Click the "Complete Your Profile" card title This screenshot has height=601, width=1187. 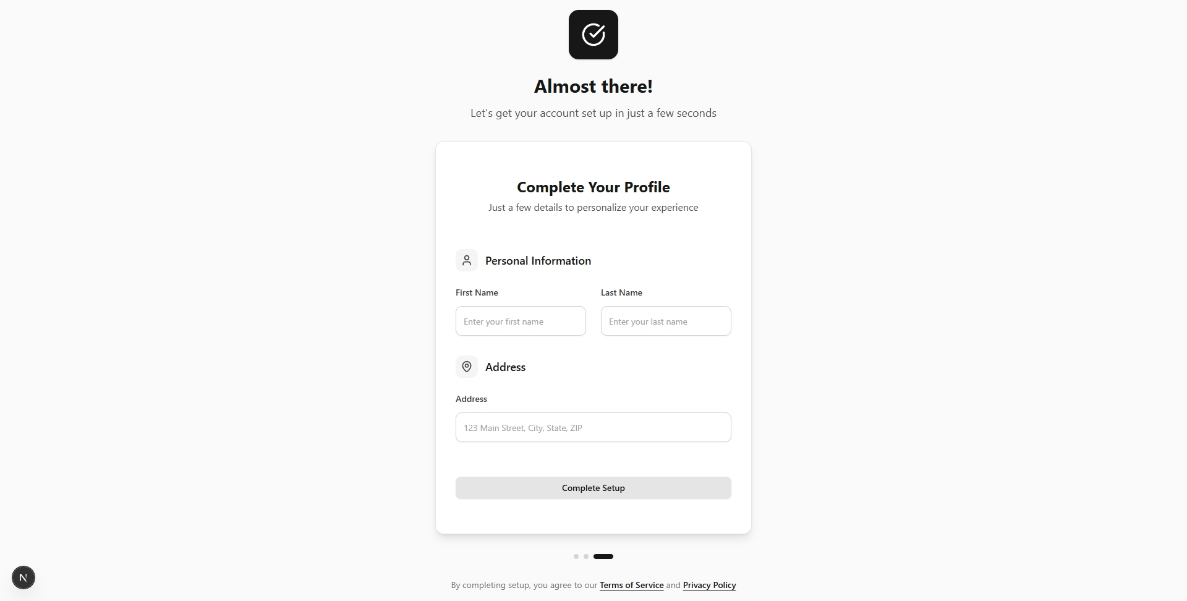pyautogui.click(x=593, y=187)
